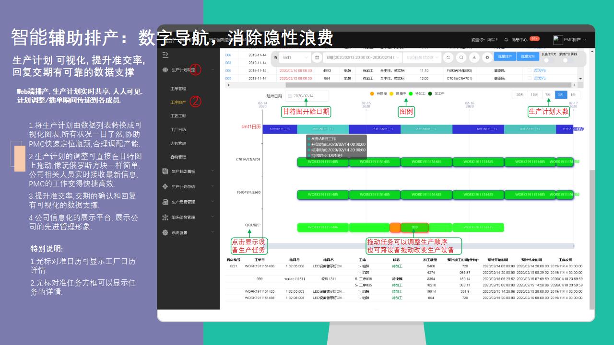Expand the 生产状态看板 menu chevron

click(213, 171)
